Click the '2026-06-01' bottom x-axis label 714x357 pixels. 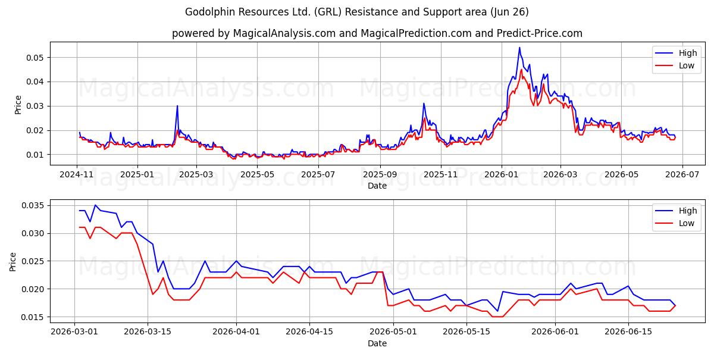pyautogui.click(x=555, y=332)
